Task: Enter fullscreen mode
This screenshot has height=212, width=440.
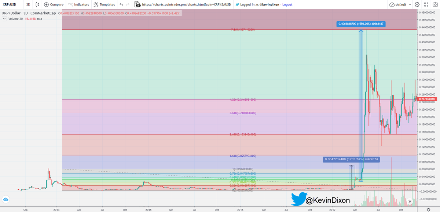Action: (426, 4)
